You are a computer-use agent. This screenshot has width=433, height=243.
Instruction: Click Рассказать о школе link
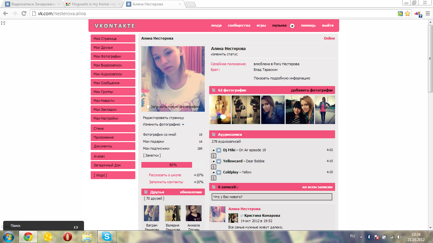pyautogui.click(x=165, y=175)
